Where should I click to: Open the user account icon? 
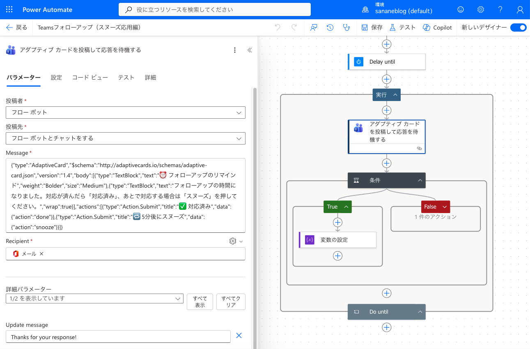[520, 9]
